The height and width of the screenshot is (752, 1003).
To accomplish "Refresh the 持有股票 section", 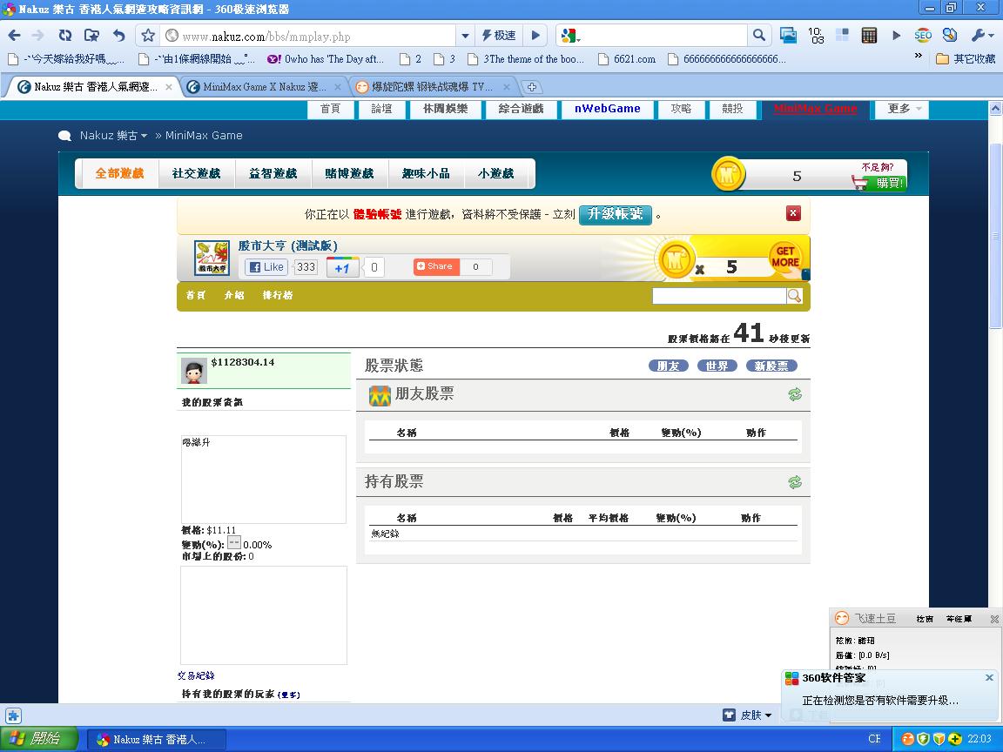I will [x=794, y=482].
